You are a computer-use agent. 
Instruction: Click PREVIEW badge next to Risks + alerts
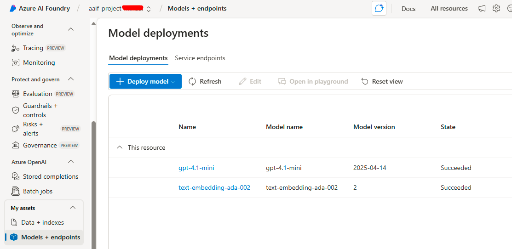click(70, 129)
